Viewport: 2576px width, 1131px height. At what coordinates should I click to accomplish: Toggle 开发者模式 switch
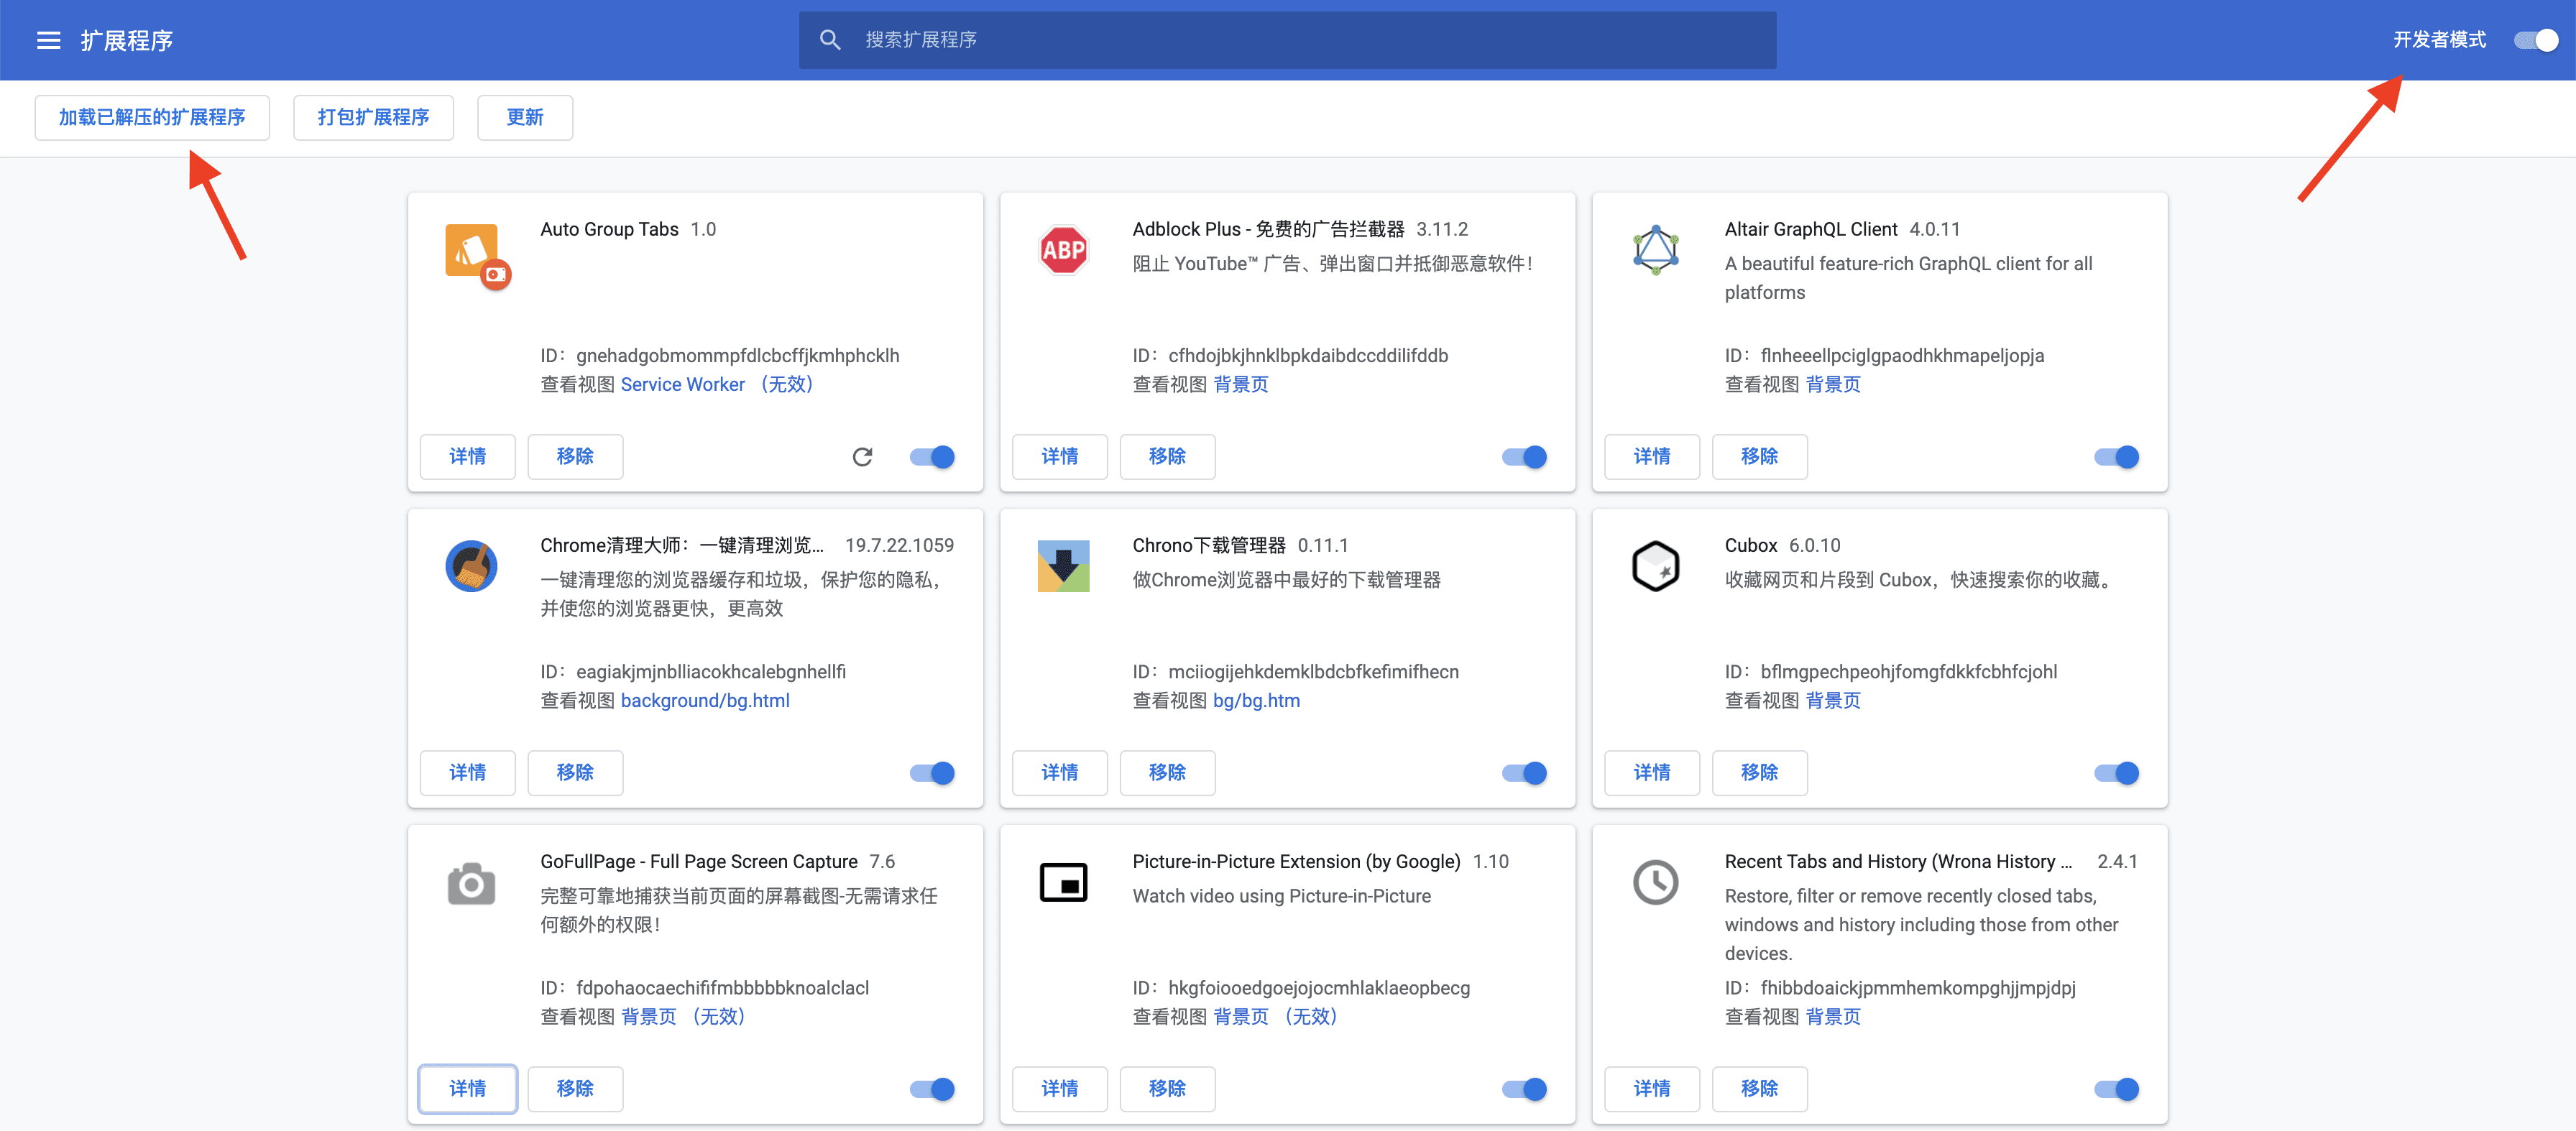(2535, 40)
